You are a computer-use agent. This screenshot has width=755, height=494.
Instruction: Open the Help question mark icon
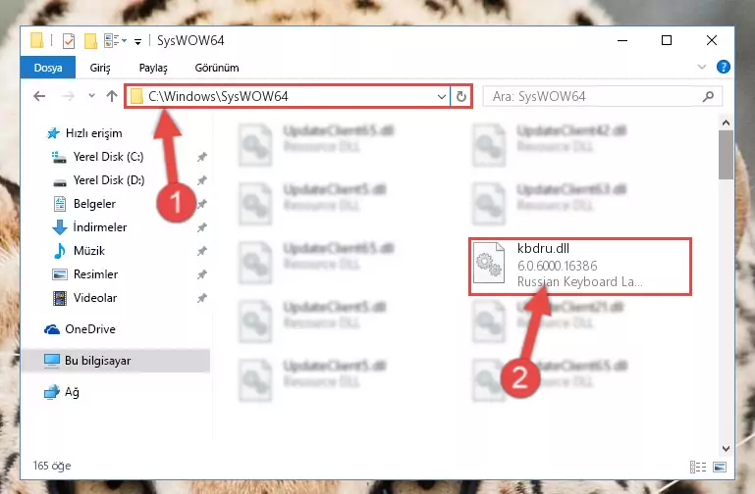point(723,67)
